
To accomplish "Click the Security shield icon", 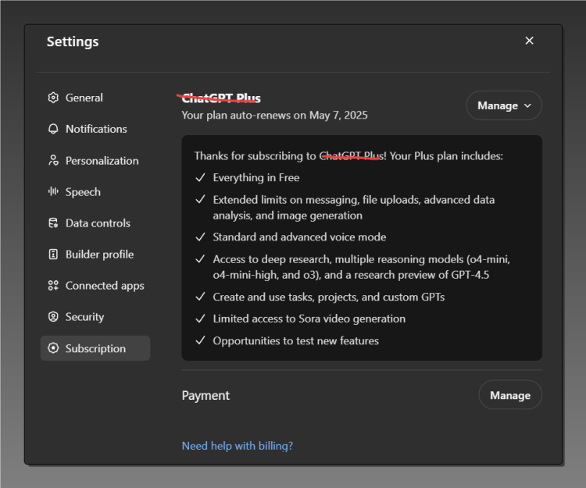I will pos(53,317).
